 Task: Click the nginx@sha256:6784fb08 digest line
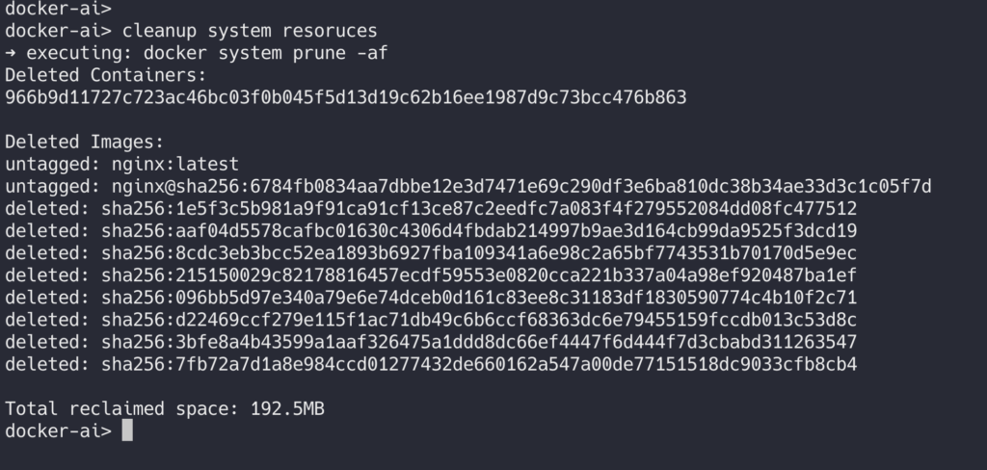(521, 187)
